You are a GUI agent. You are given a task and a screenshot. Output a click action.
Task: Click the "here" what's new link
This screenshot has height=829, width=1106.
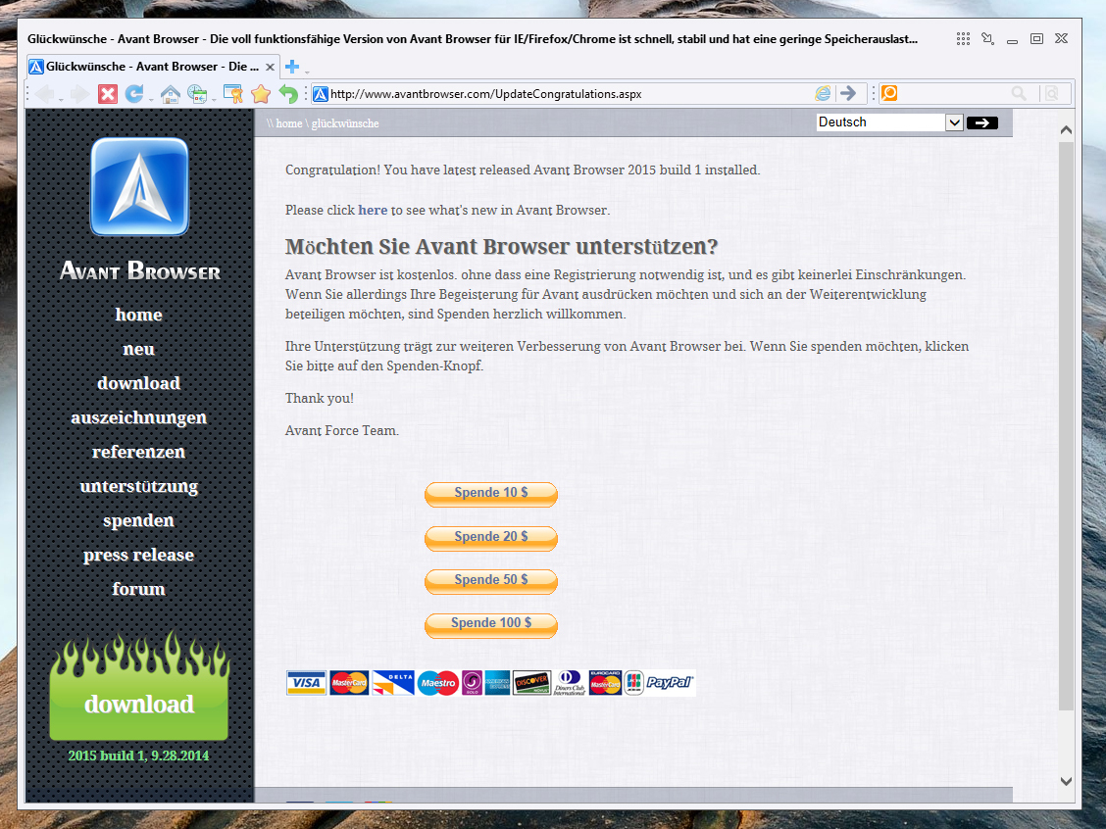point(373,210)
